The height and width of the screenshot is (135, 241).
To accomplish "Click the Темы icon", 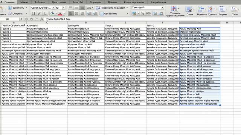I will click(234, 9).
